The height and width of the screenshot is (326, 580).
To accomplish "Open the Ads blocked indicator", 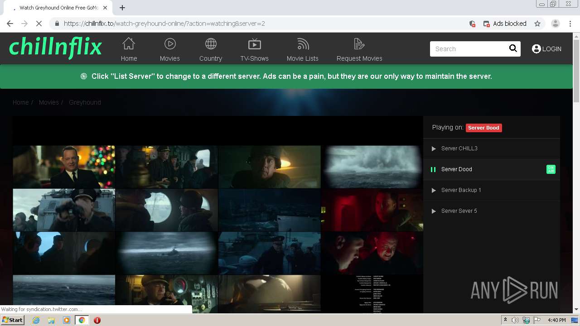I will (x=505, y=24).
